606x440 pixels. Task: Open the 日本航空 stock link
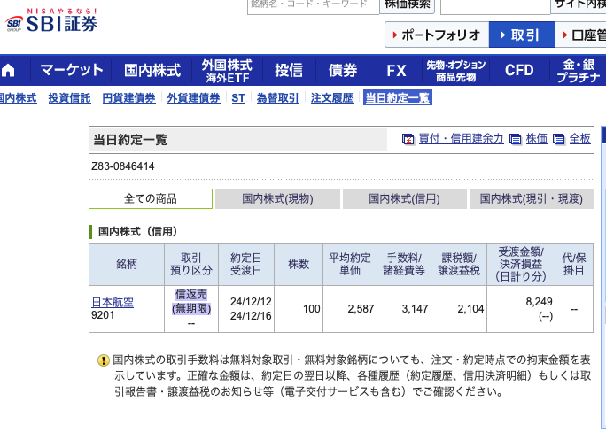(x=113, y=302)
